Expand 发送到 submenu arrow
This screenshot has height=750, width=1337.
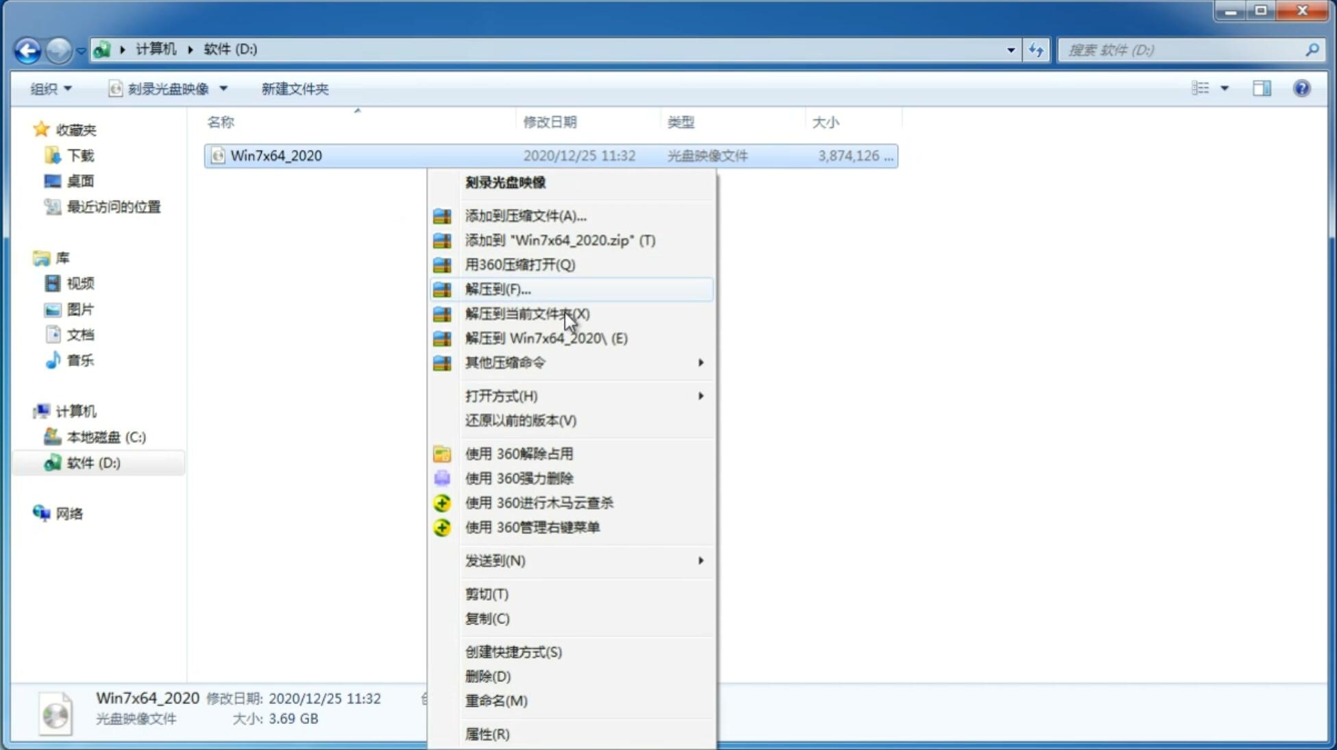700,561
